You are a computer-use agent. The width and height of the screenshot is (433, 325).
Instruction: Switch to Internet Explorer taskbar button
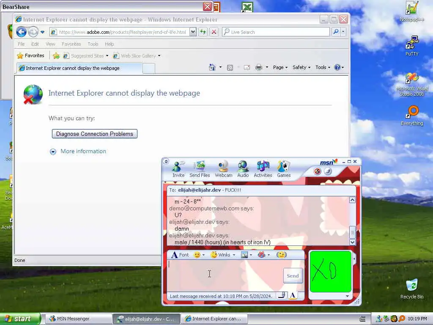[x=214, y=319]
